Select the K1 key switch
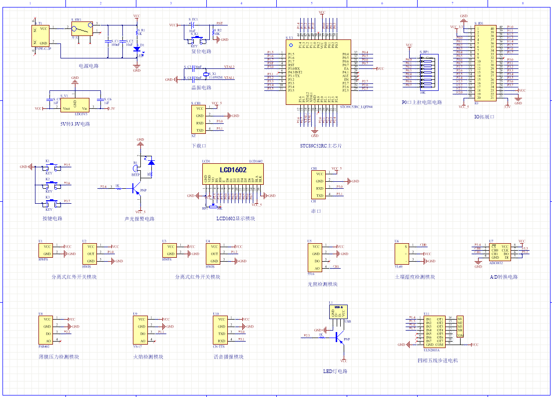This screenshot has height=397, width=552. 53,167
